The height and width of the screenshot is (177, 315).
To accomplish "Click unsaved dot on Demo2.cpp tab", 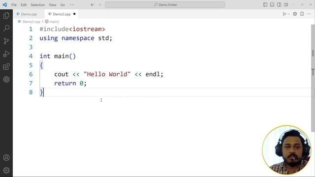I will pyautogui.click(x=74, y=14).
